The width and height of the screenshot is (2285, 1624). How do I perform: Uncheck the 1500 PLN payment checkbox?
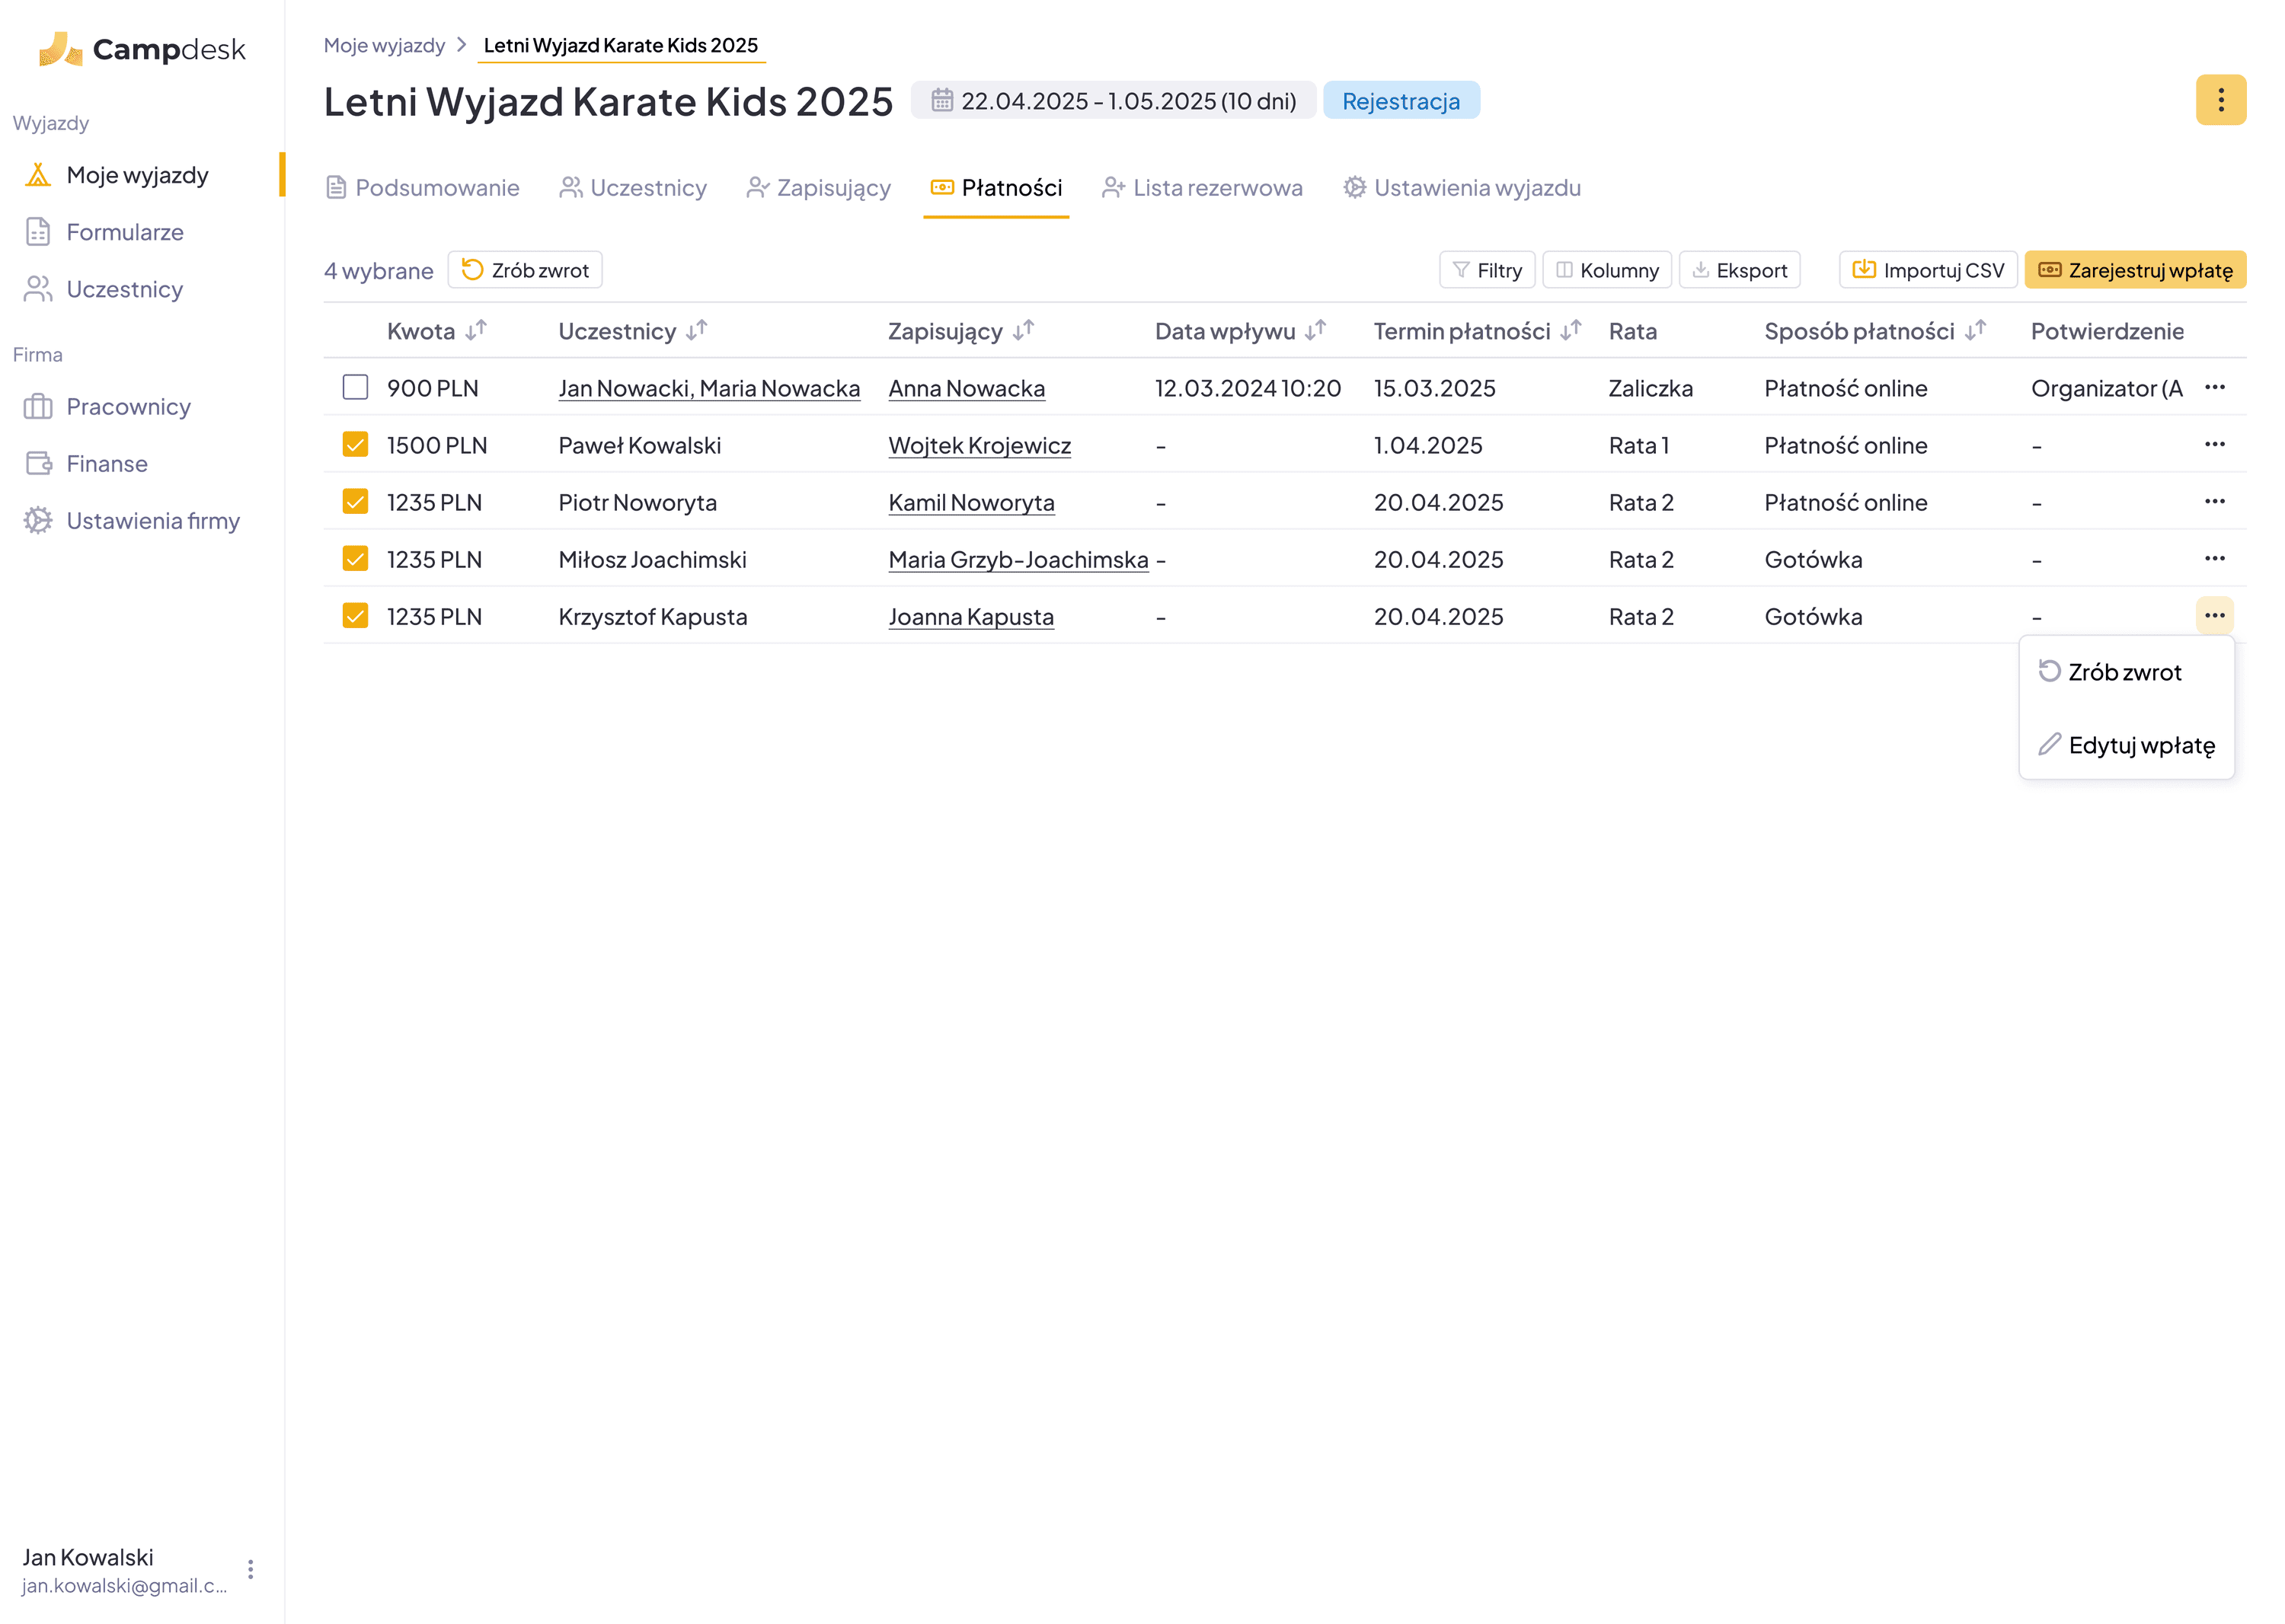tap(355, 444)
